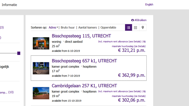Switch site language to English
This screenshot has height=106, width=189.
coord(149,5)
